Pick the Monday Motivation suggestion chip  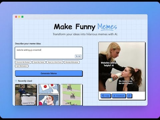72,62
